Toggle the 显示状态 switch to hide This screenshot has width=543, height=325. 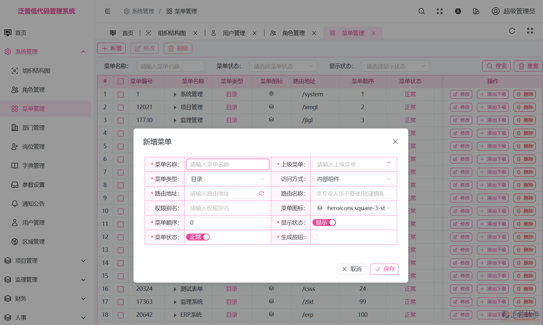tap(324, 222)
